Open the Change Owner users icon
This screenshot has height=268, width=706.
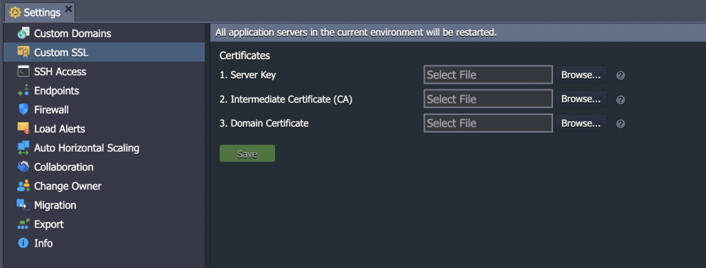23,186
